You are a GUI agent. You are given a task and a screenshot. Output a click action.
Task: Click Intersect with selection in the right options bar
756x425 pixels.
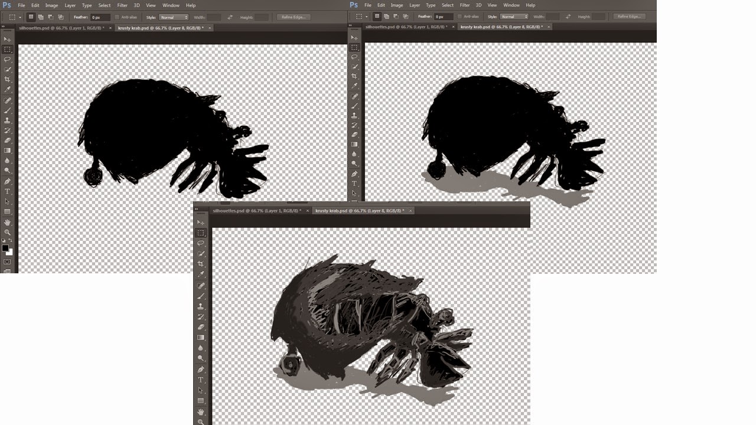click(x=406, y=17)
